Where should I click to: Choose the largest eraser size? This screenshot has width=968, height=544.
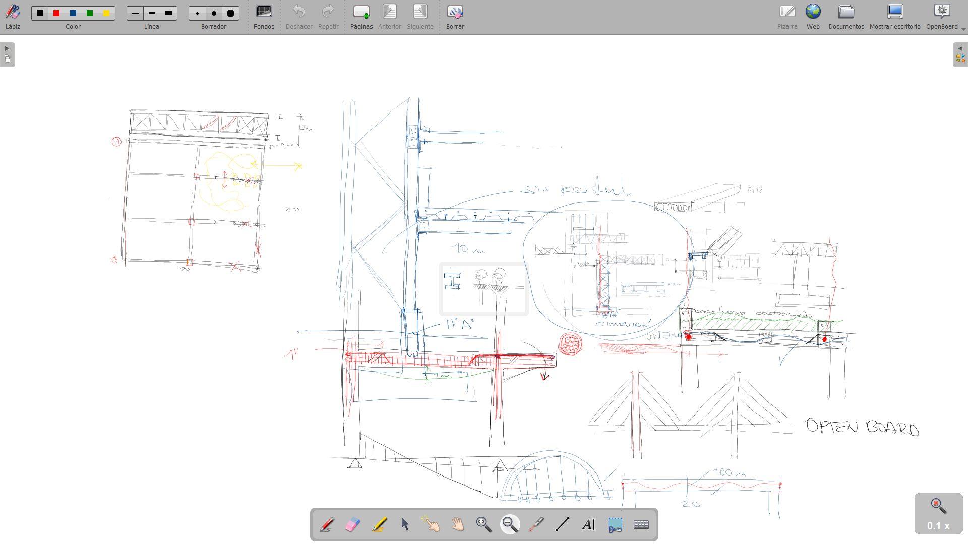tap(231, 13)
